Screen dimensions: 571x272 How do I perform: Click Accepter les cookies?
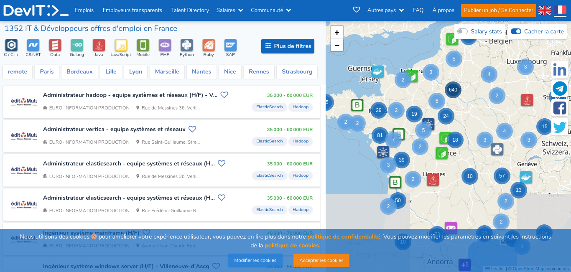coord(321,260)
